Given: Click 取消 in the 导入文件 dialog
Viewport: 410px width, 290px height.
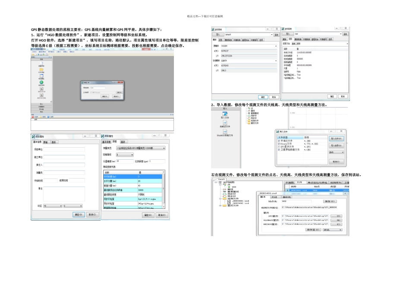Looking at the screenshot, I should click(336, 161).
